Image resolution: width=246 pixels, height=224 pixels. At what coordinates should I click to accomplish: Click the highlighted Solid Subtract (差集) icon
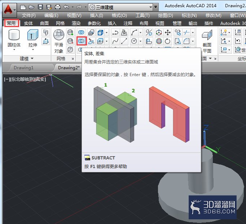pos(81,41)
